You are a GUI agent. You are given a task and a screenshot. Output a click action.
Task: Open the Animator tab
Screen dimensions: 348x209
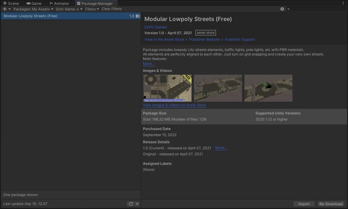59,4
